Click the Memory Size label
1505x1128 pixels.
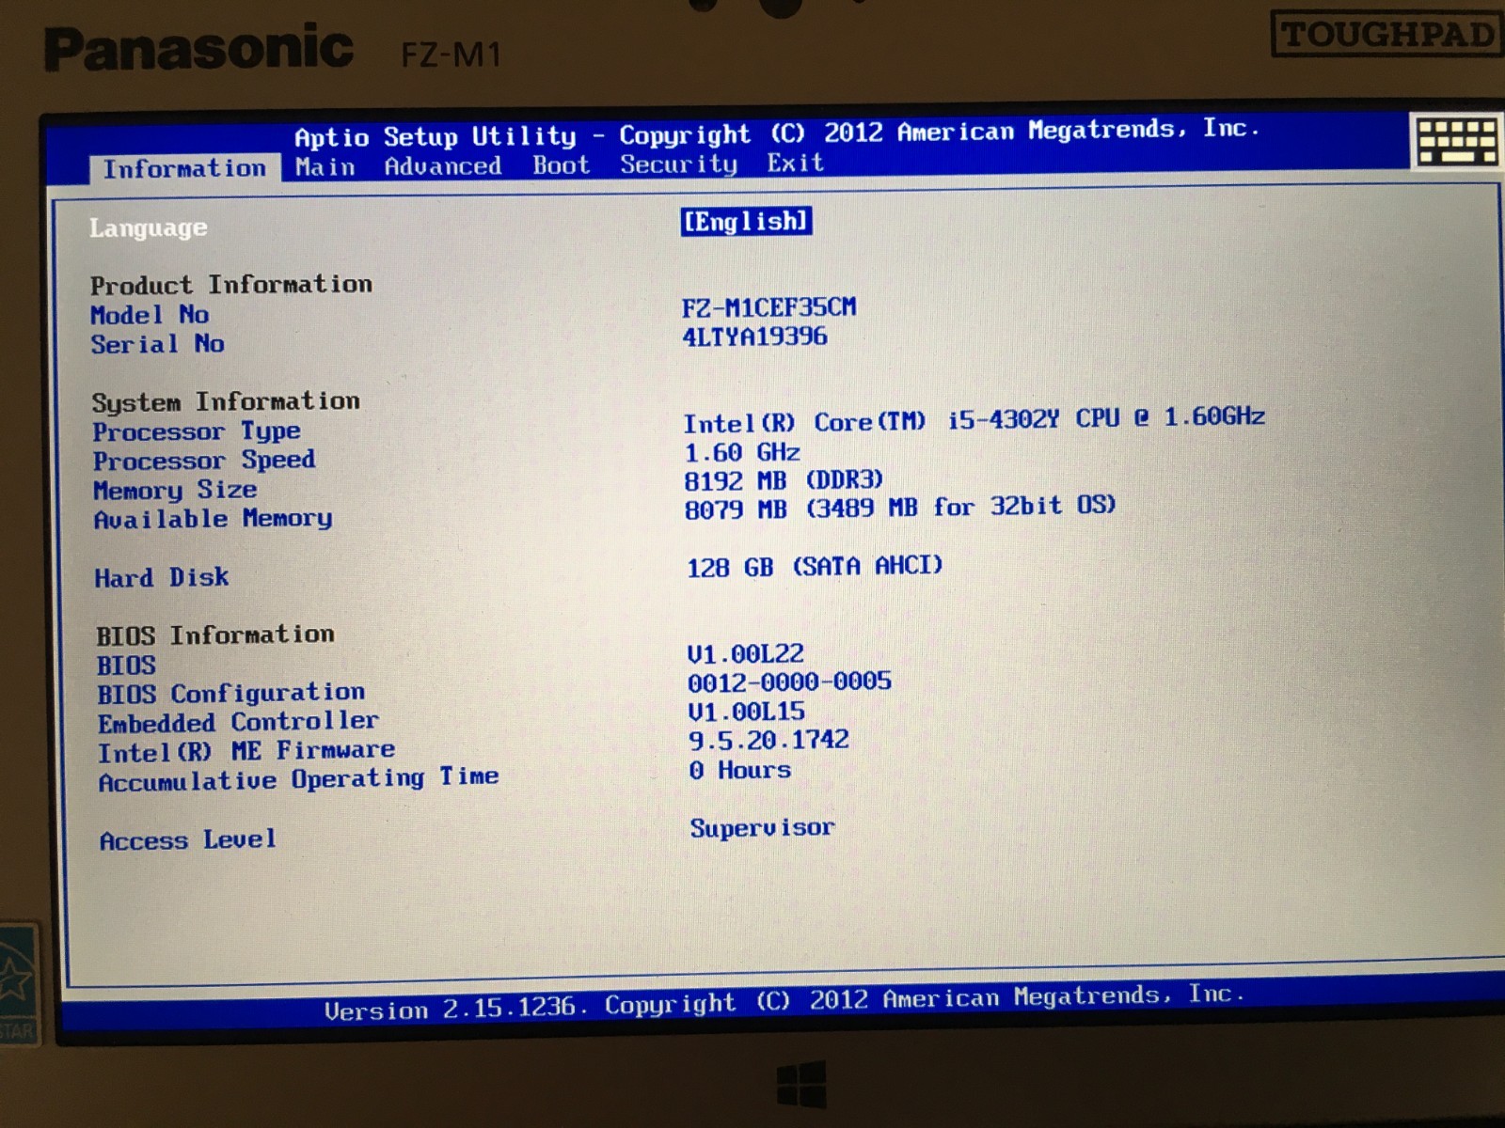click(175, 491)
